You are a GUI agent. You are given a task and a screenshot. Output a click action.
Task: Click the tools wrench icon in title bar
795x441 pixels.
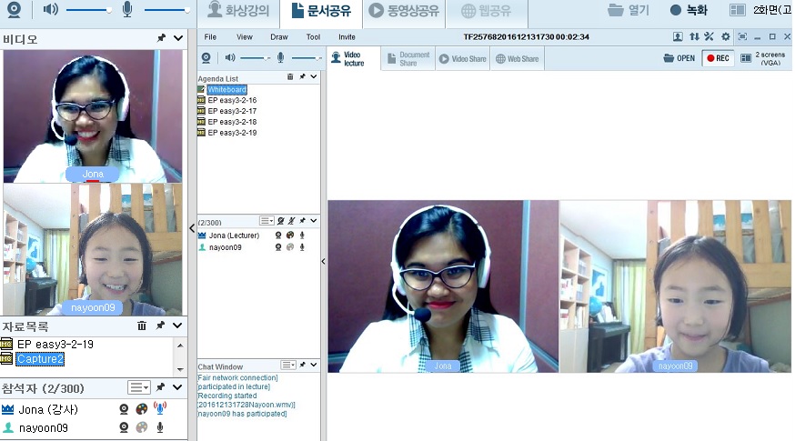[709, 37]
